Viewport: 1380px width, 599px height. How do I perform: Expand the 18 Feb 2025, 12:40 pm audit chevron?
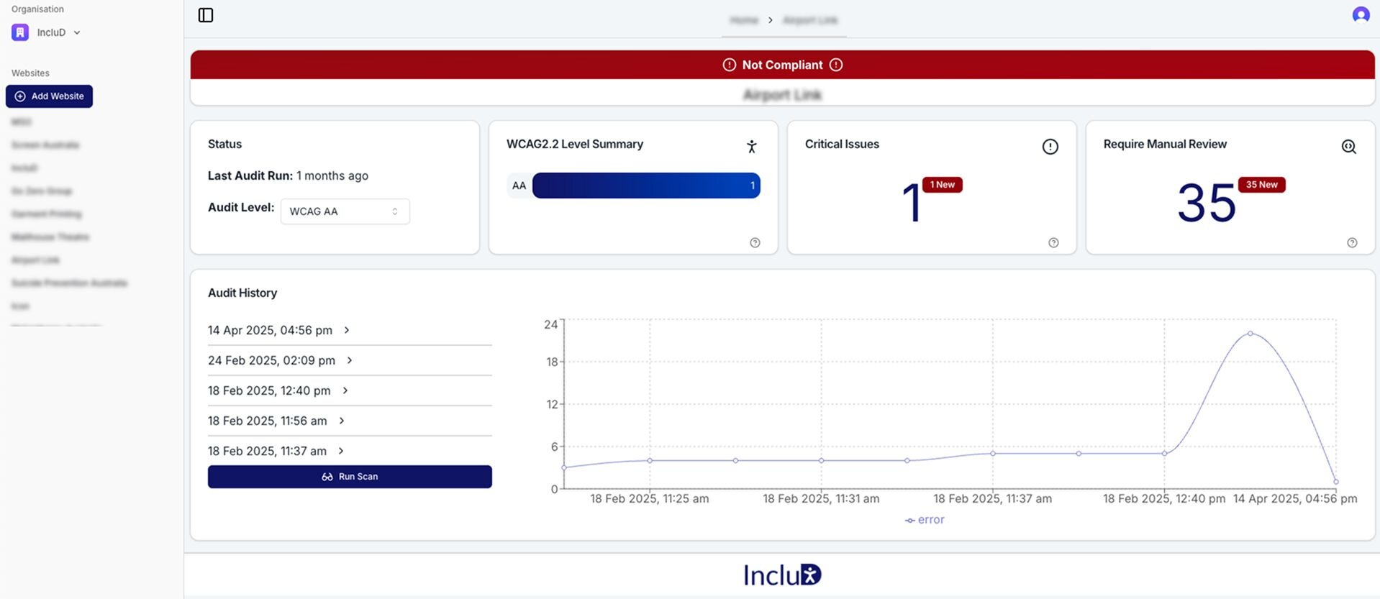coord(345,390)
